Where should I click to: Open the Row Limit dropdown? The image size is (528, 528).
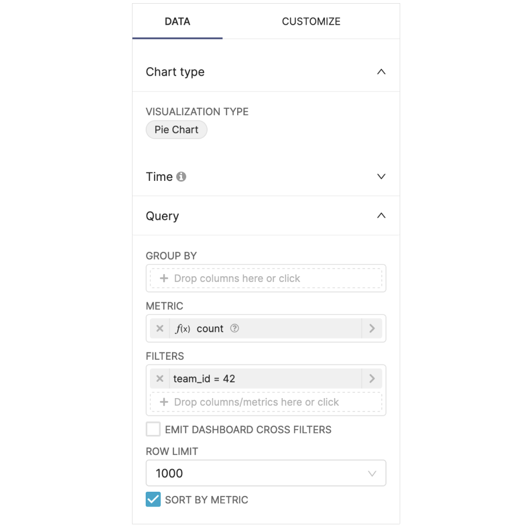click(266, 473)
